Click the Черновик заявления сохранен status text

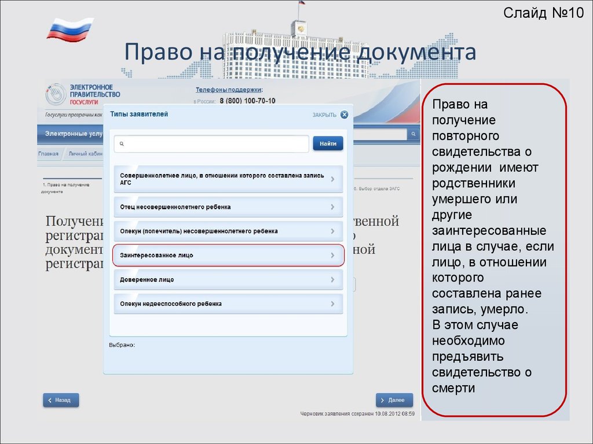357,414
